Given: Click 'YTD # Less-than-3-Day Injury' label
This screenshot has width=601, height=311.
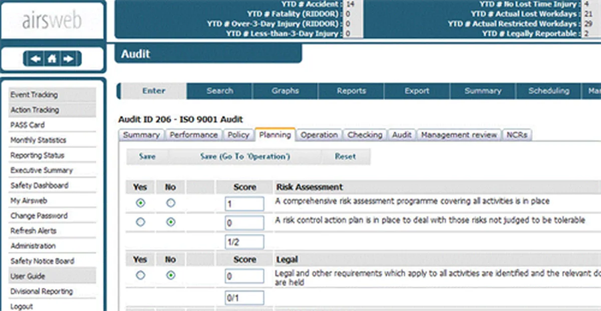Looking at the screenshot, I should pos(285,33).
